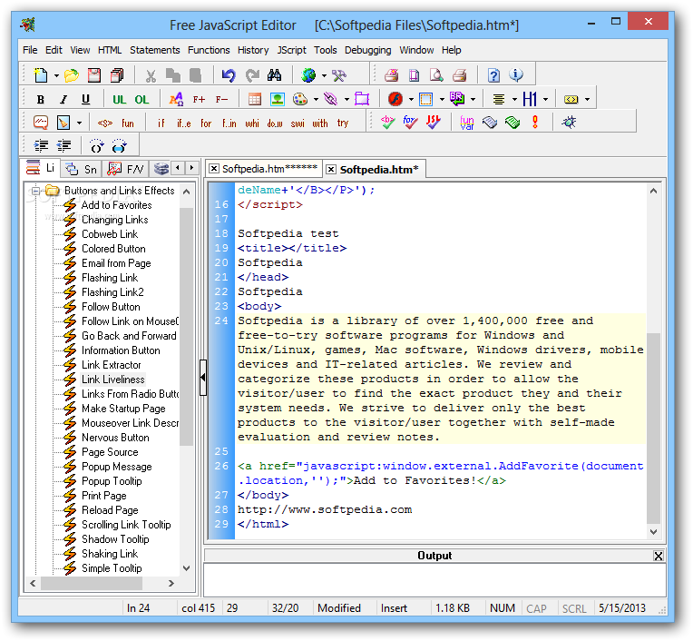Screen dimensions: 693x641
Task: Insert a function with the 'fun' button
Action: pos(128,123)
